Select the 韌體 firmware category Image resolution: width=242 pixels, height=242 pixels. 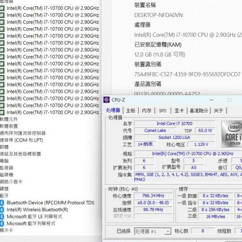point(4,147)
